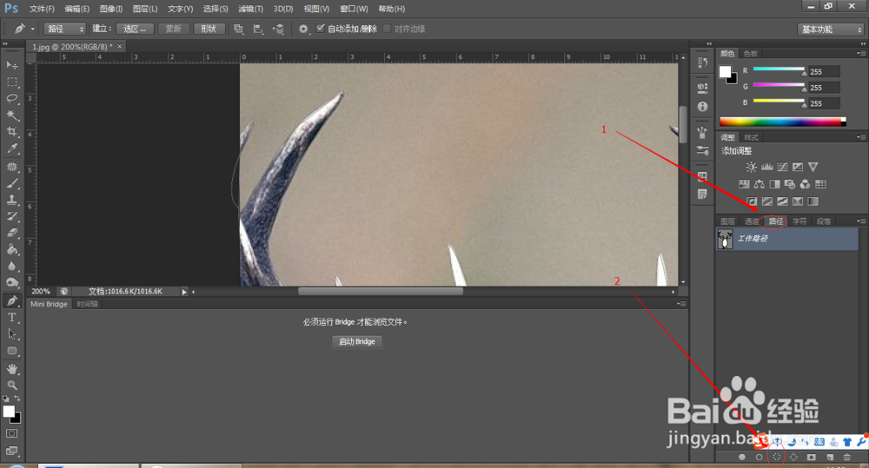The image size is (869, 468).
Task: Select the 工作路径 path row
Action: 787,239
